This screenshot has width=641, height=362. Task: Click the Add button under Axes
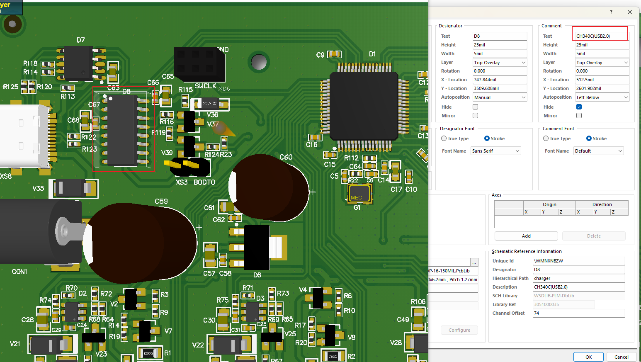[x=526, y=236]
